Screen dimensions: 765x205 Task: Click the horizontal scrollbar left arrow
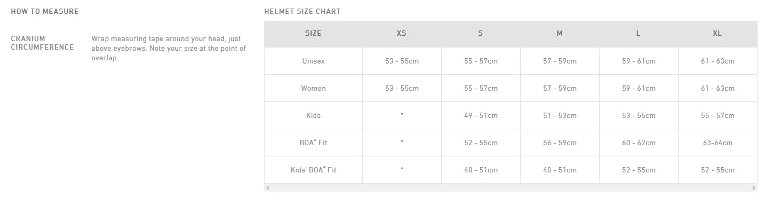coord(268,188)
